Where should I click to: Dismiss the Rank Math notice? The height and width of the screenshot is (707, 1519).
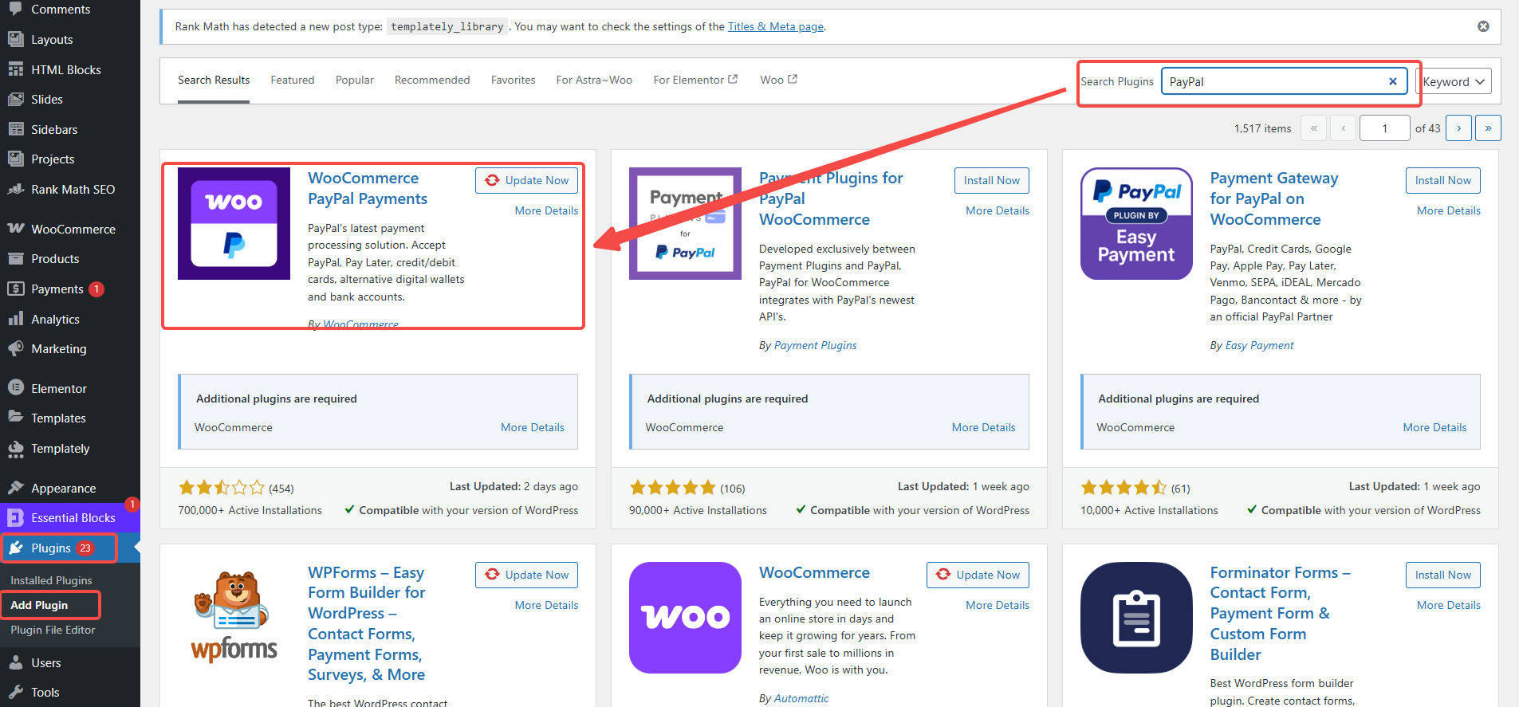(1483, 26)
